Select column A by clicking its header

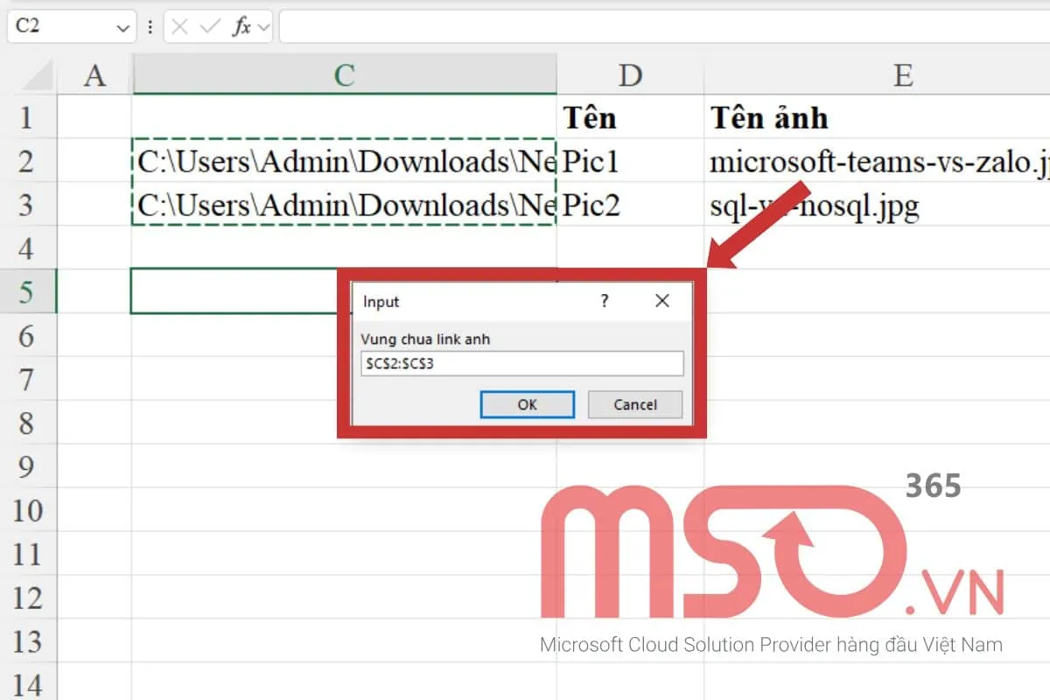pyautogui.click(x=95, y=73)
